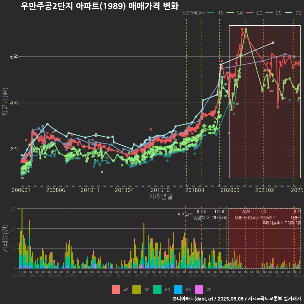Click the 4억 y-axis label
The image size is (304, 304).
click(14, 103)
